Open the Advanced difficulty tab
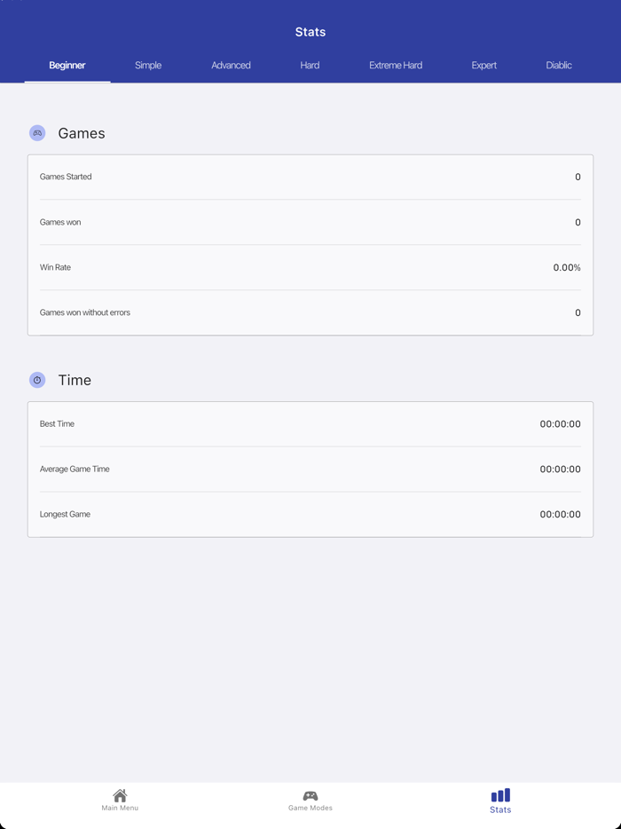 pos(231,65)
